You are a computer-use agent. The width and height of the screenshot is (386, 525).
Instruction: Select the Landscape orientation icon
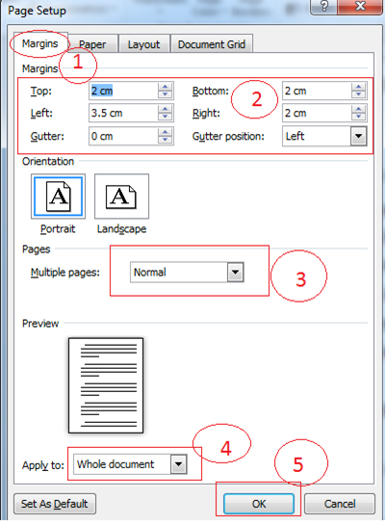pyautogui.click(x=121, y=197)
